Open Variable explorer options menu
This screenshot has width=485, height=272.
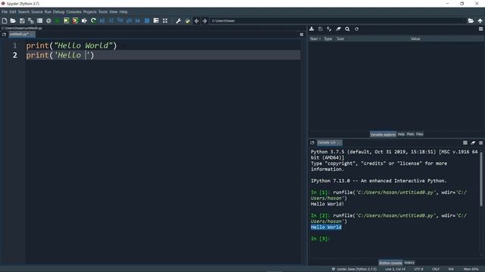tap(480, 29)
